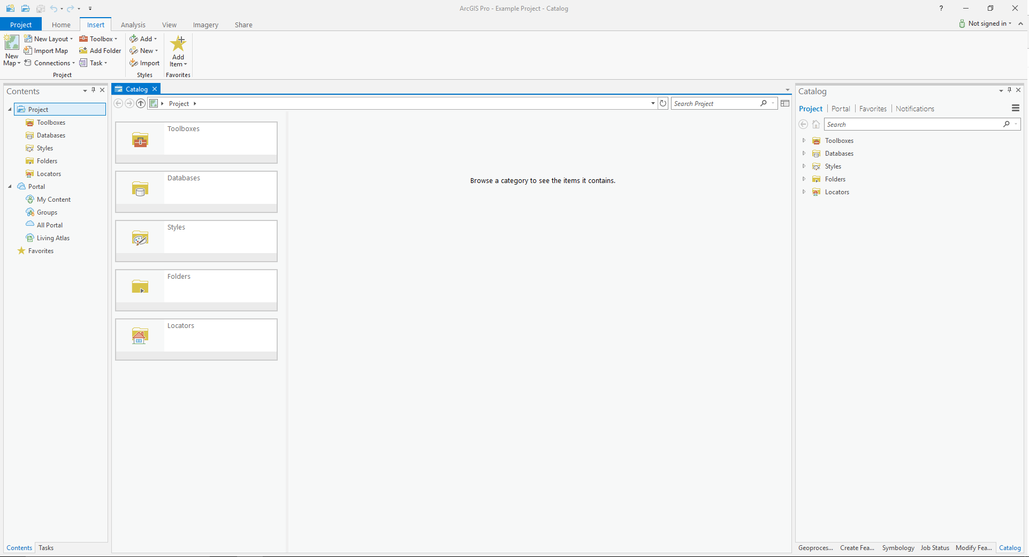Switch to the View ribbon tab
The image size is (1029, 557).
click(x=169, y=25)
